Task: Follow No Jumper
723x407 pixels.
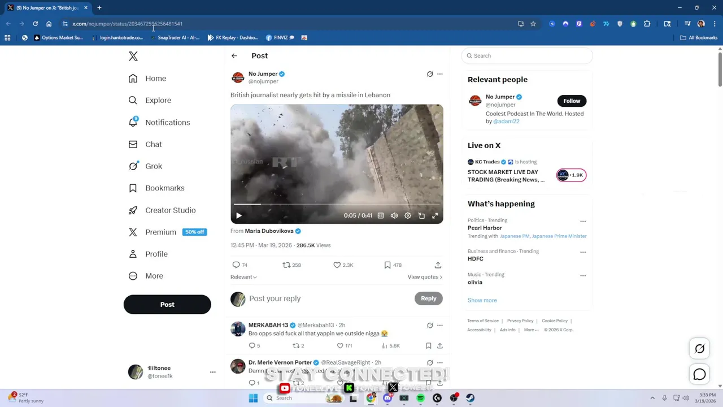Action: click(x=572, y=101)
